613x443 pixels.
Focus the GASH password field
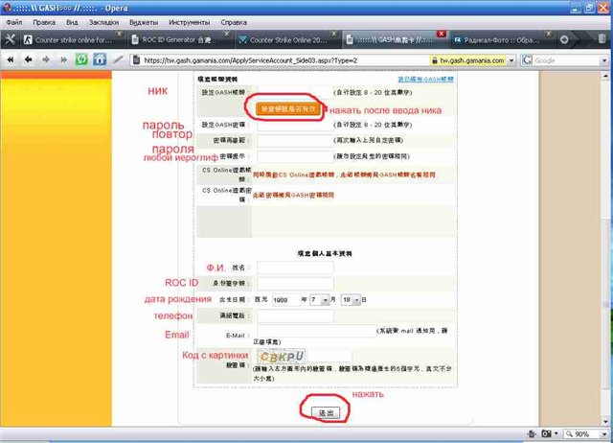[x=295, y=125]
